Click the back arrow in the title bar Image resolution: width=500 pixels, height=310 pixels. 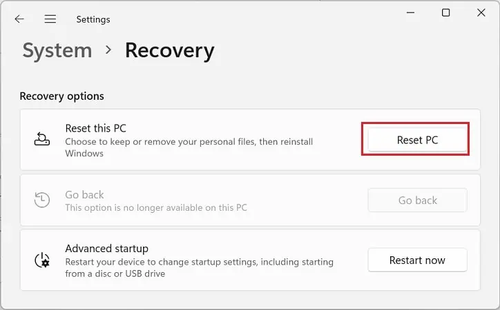point(19,19)
